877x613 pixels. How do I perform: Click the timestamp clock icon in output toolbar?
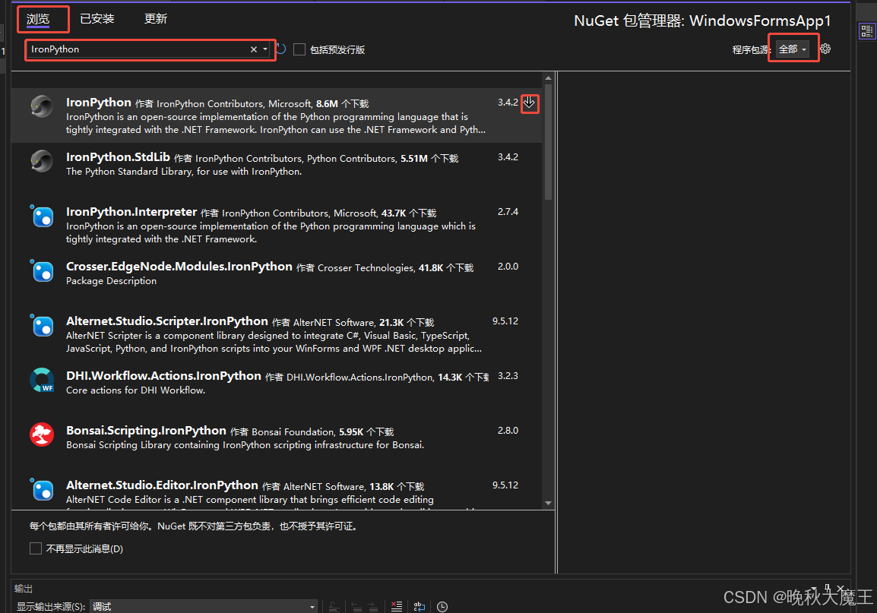point(442,605)
